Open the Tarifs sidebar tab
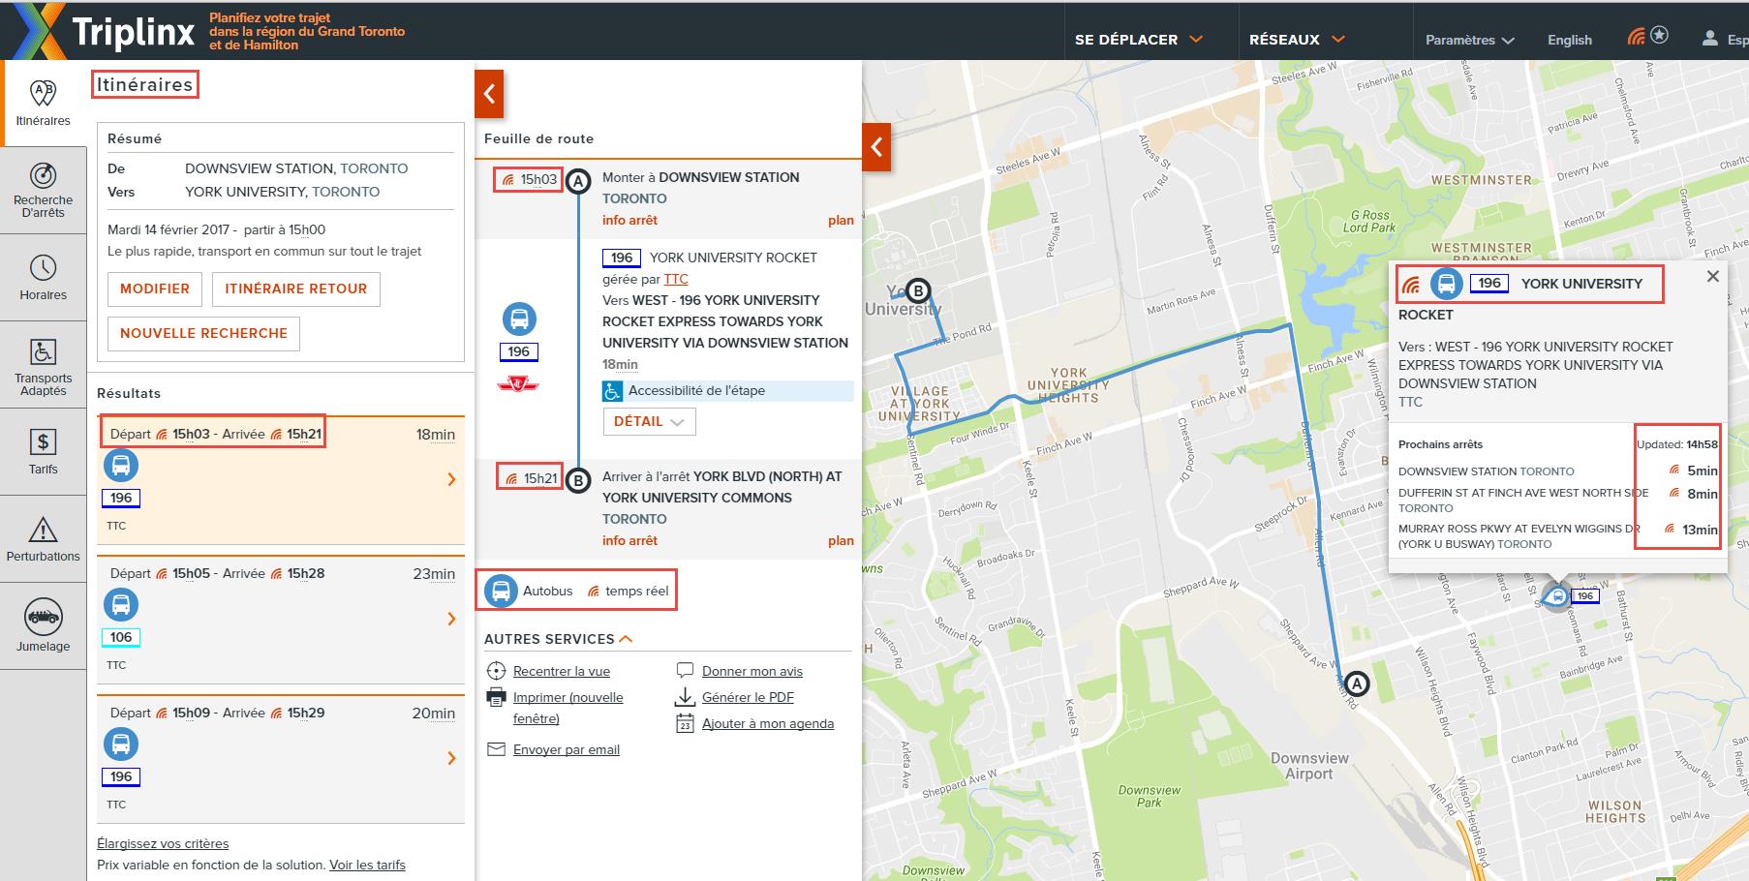Viewport: 1749px width, 881px height. pos(43,452)
